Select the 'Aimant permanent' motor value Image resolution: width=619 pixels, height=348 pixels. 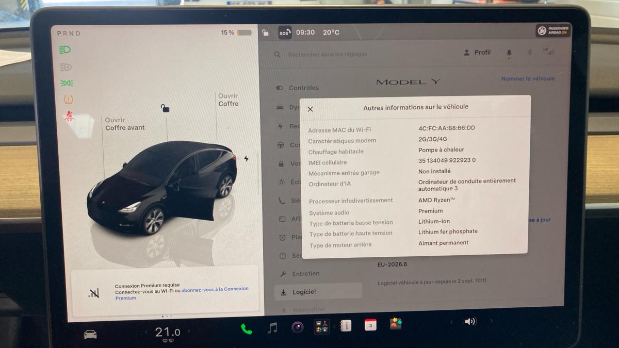[x=443, y=243]
